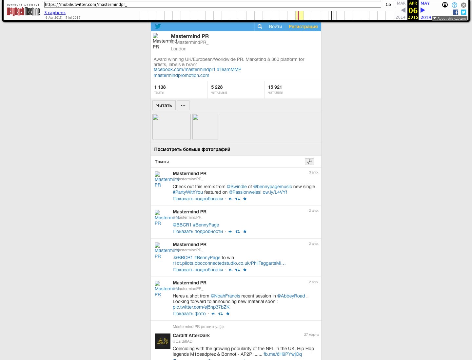
Task: Reply to the @Swindle remix tweet
Action: [230, 199]
